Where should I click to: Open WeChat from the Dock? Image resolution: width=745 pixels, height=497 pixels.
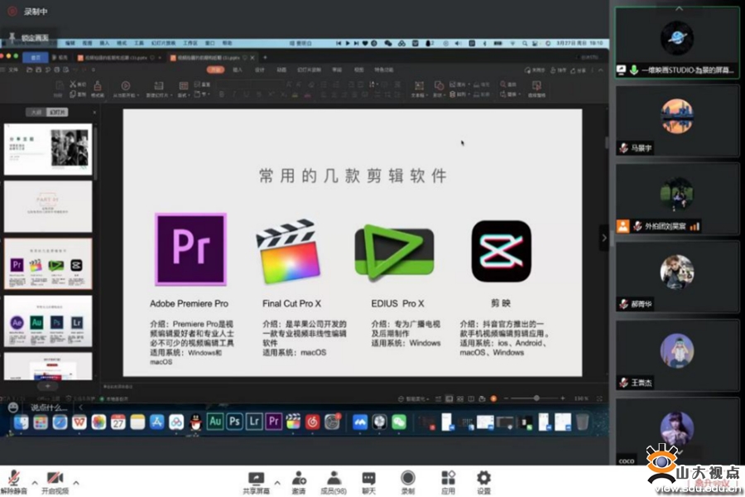coord(399,422)
